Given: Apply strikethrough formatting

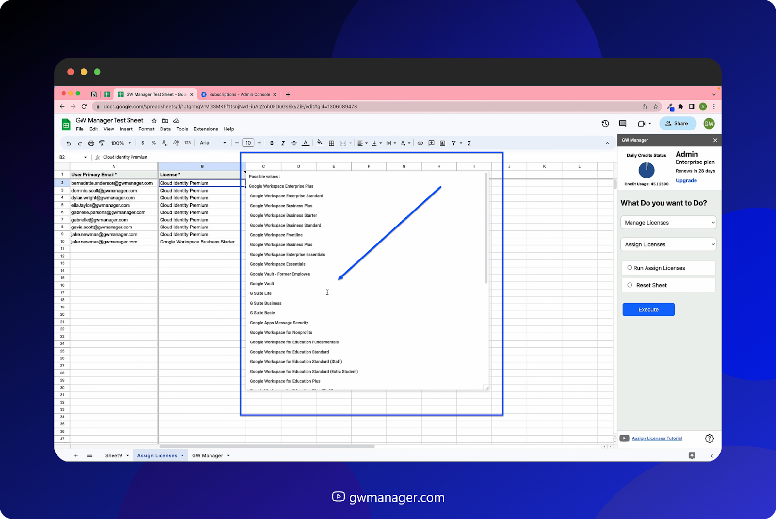Looking at the screenshot, I should 294,143.
